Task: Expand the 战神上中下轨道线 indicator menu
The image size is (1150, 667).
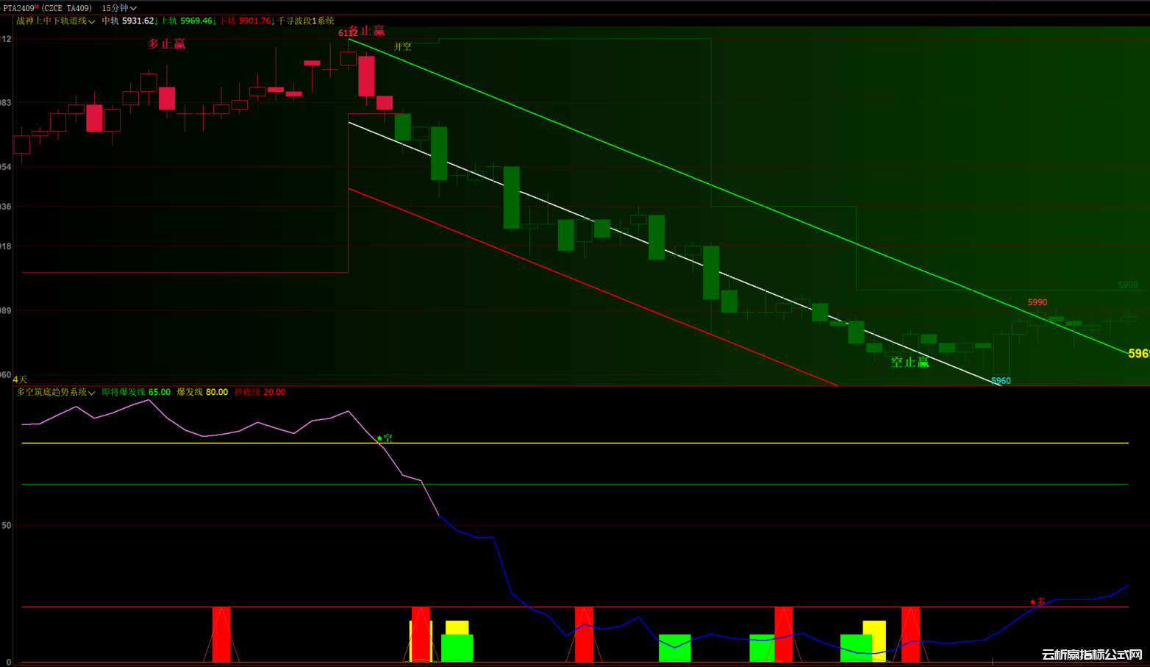Action: click(x=56, y=21)
